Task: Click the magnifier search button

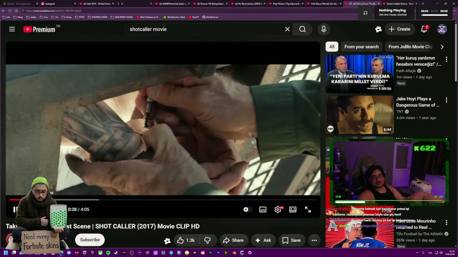Action: [302, 29]
